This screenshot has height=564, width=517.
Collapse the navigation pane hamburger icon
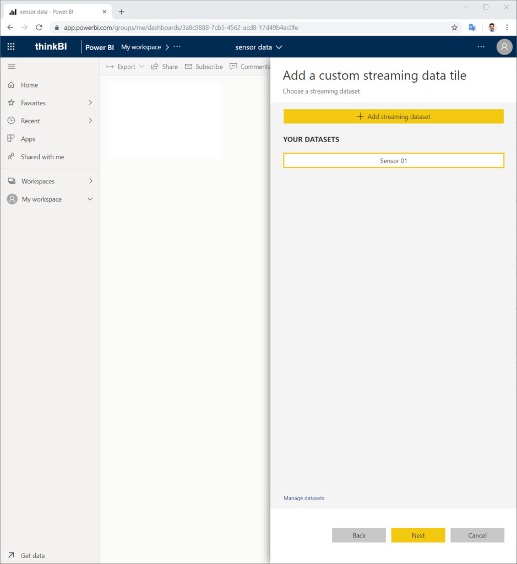pos(12,67)
